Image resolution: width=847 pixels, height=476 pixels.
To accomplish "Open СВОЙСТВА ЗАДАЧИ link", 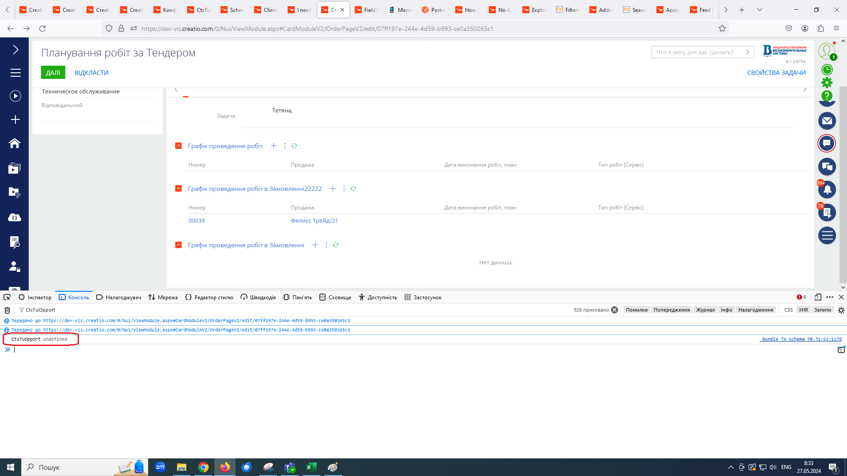I will click(x=776, y=73).
